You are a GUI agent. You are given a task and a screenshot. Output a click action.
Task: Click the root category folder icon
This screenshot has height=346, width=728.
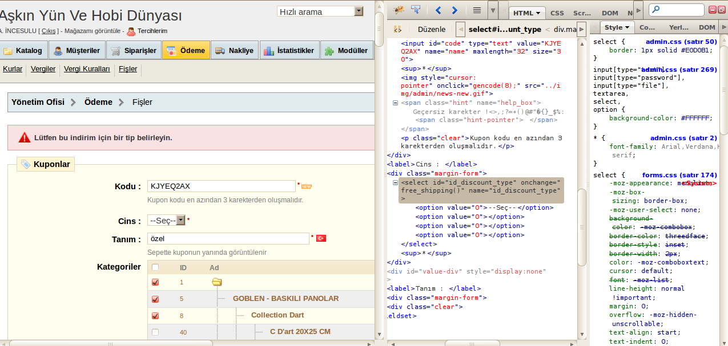(x=216, y=282)
